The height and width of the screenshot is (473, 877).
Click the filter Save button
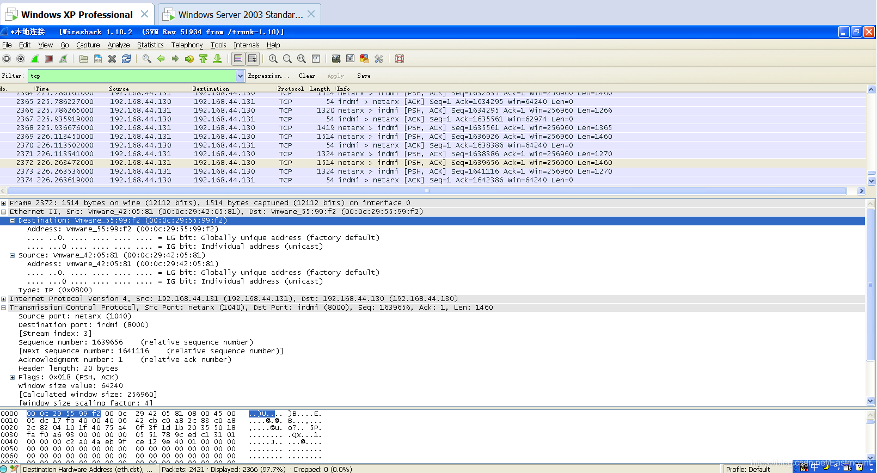(364, 76)
